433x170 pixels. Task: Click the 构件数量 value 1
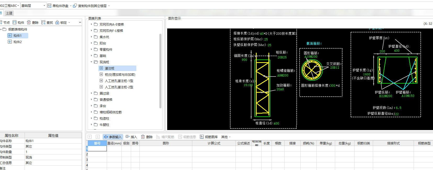(53, 152)
